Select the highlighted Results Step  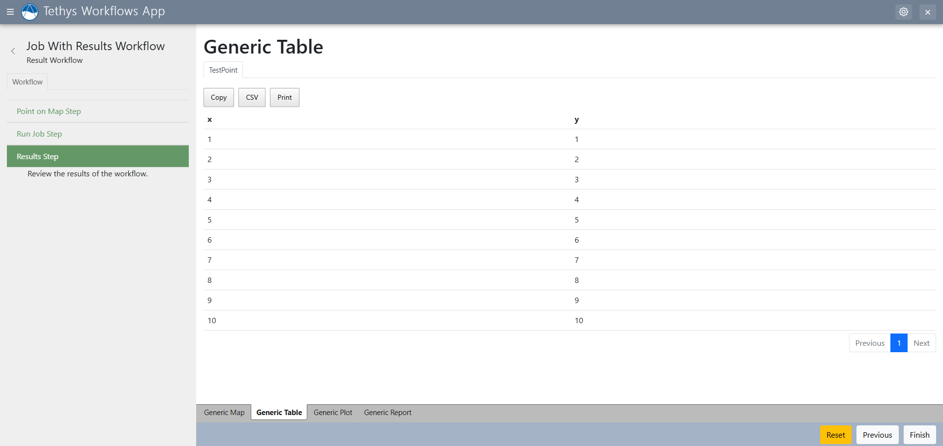point(37,156)
